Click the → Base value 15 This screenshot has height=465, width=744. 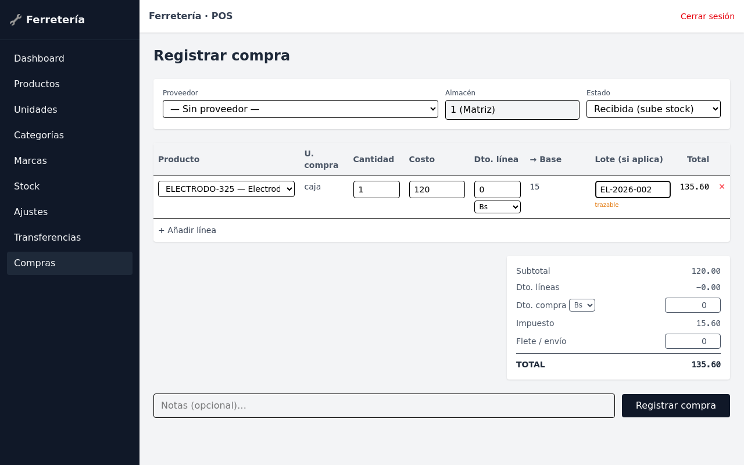click(x=535, y=187)
